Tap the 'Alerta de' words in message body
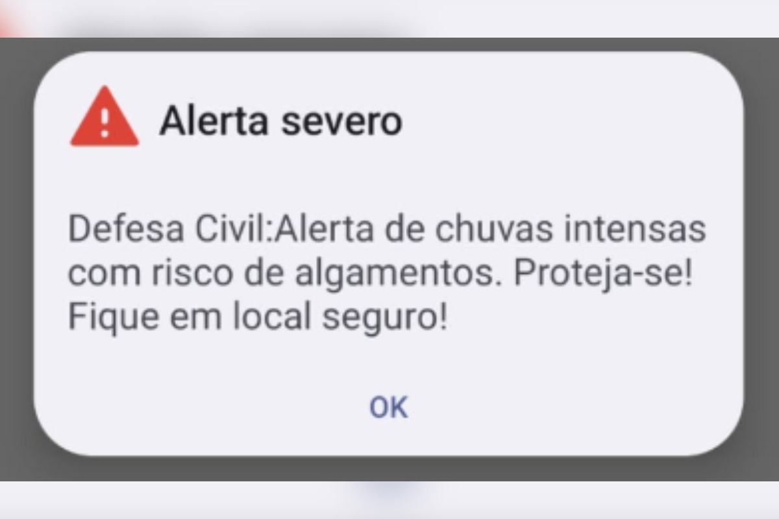 coord(338,232)
